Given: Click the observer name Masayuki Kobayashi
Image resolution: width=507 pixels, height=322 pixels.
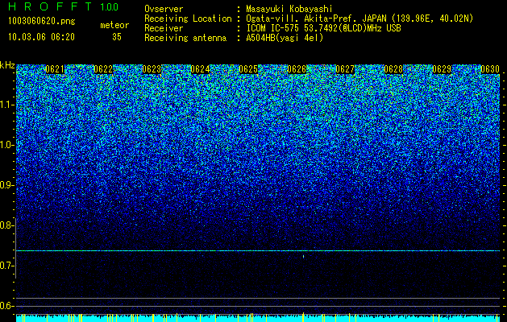Looking at the screenshot, I should [289, 9].
